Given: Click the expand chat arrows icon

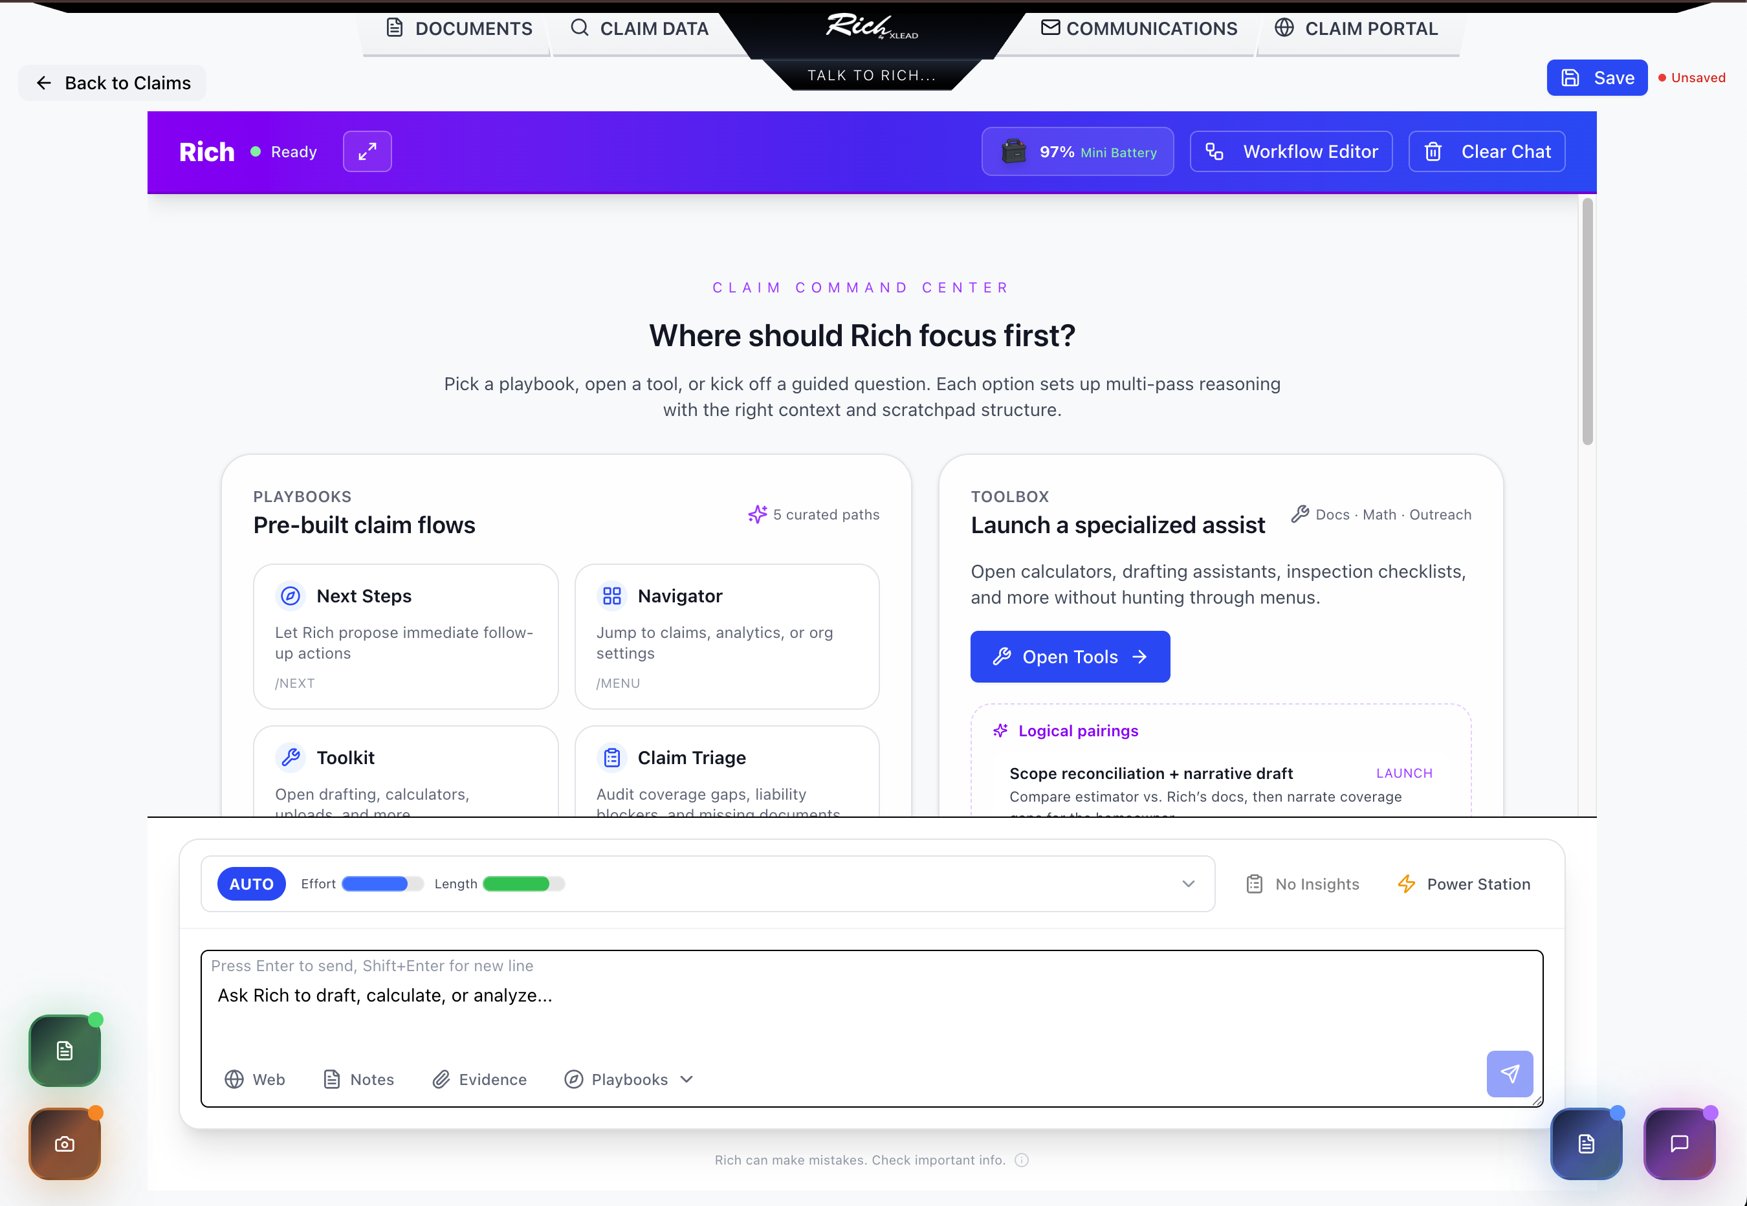Looking at the screenshot, I should 368,152.
